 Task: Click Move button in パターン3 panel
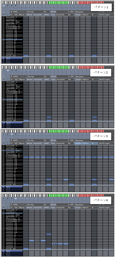tap(22, 143)
